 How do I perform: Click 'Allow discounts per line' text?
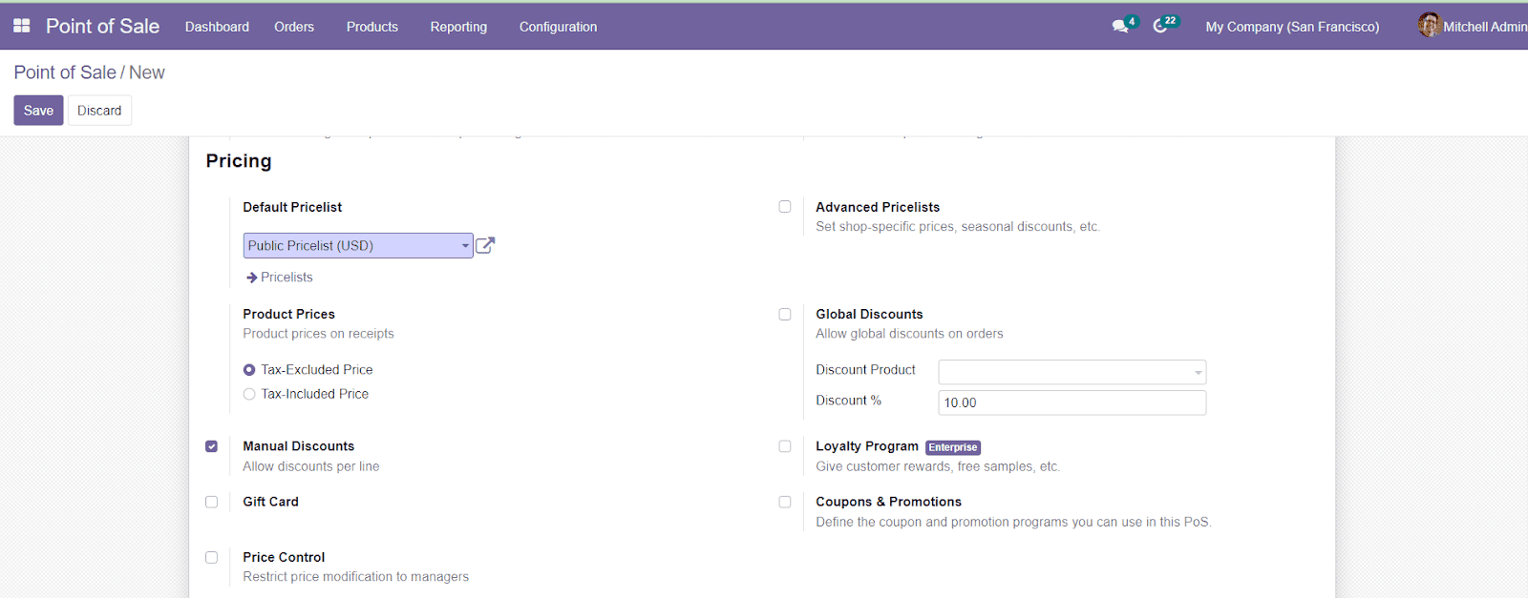pos(311,466)
